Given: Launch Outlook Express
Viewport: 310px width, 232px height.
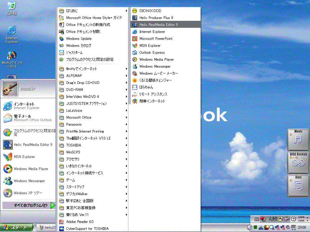Looking at the screenshot, I should click(x=166, y=53).
